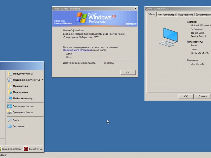The image size is (211, 158).
Task: Click the Run command icon
Action: (x=9, y=126)
